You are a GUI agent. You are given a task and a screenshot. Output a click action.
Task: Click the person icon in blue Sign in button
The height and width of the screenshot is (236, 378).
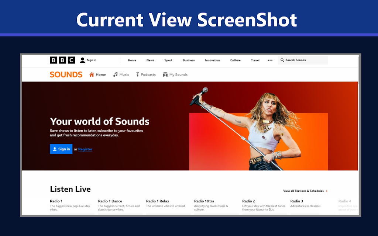pos(55,149)
